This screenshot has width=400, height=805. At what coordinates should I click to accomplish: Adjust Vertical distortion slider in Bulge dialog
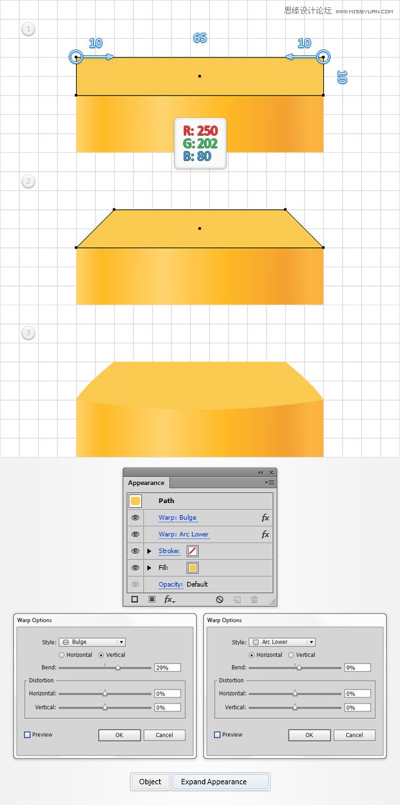click(105, 707)
